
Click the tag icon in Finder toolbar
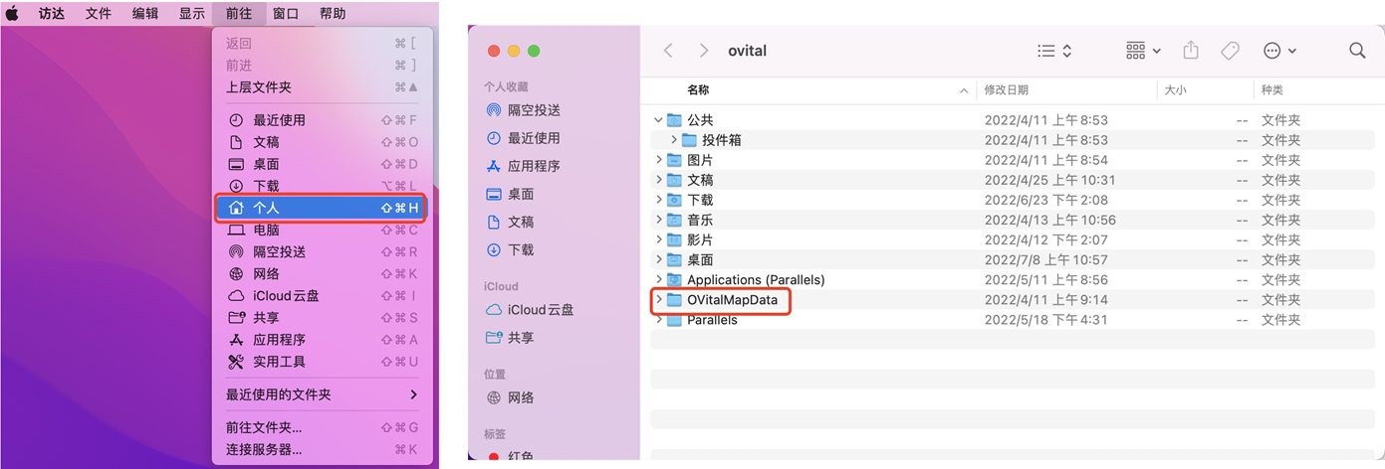pyautogui.click(x=1231, y=51)
